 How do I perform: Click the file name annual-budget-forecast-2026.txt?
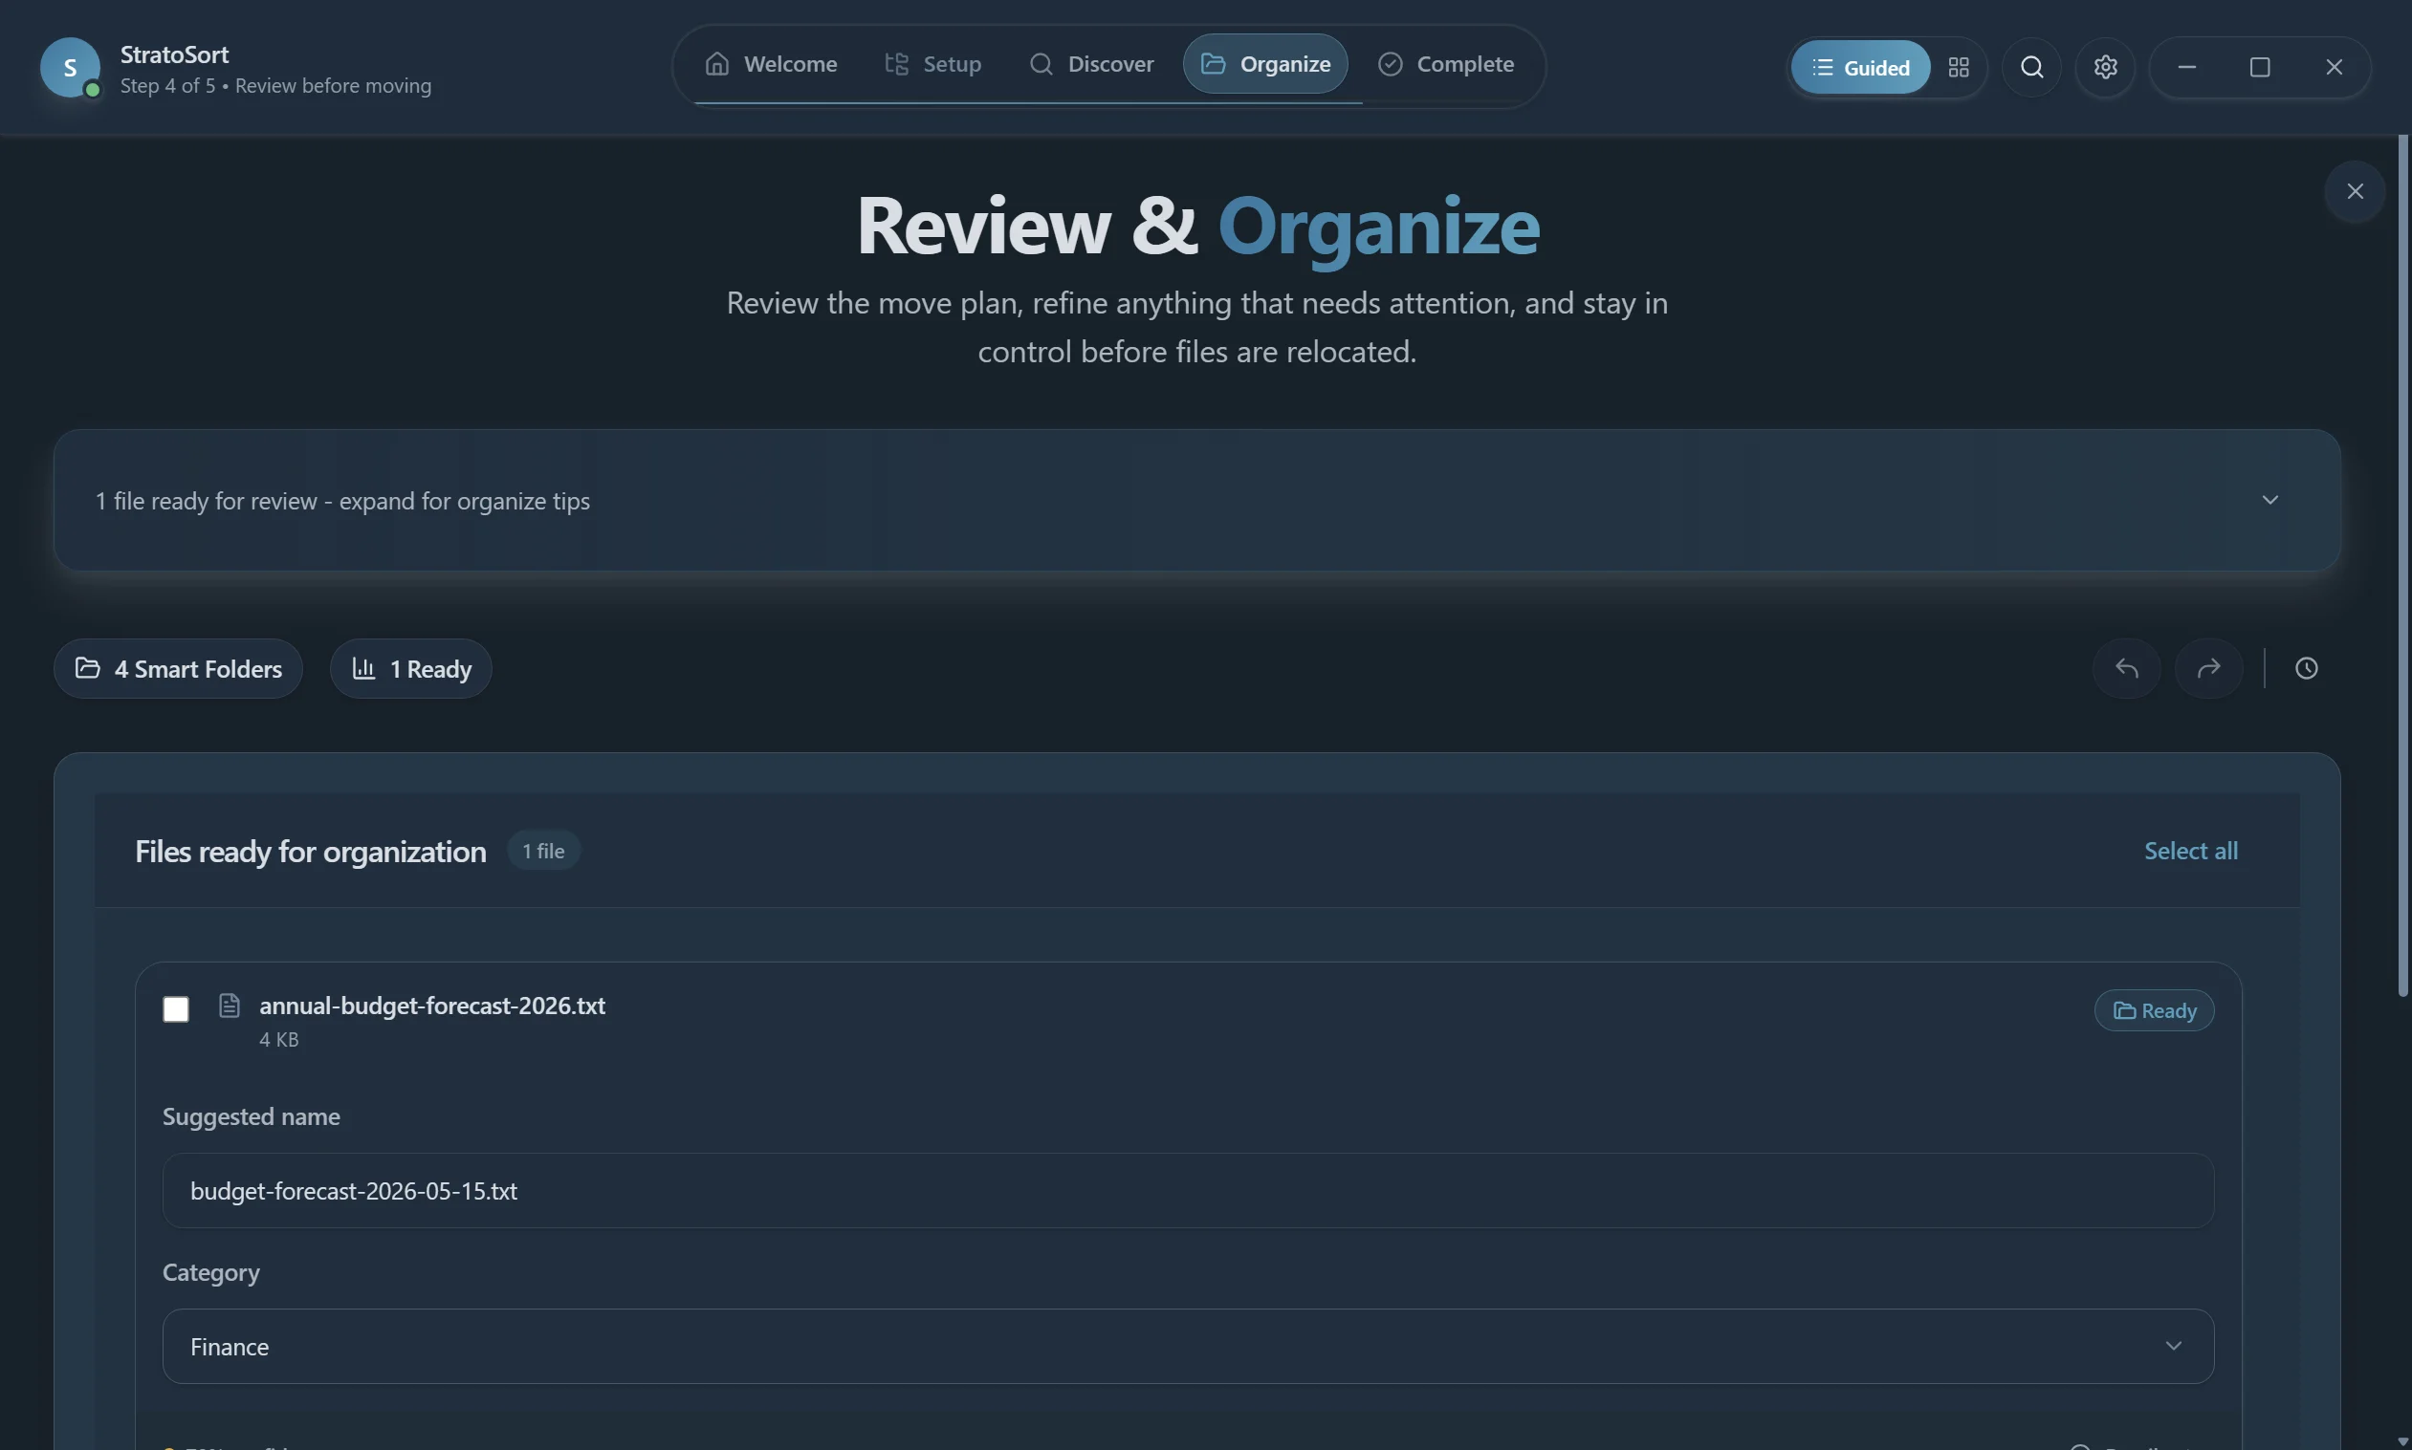pos(432,1006)
